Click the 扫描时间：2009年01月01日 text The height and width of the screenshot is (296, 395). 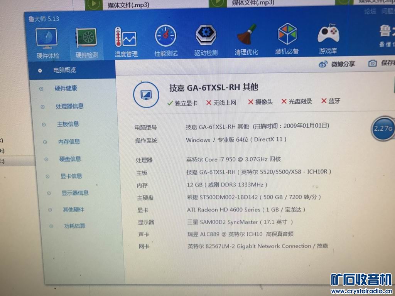(291, 126)
